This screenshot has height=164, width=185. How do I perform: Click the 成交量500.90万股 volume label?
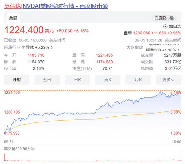(19, 149)
